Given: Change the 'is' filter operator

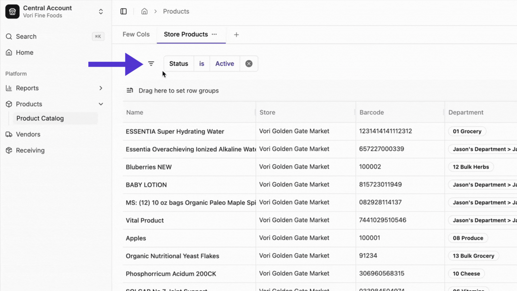Looking at the screenshot, I should point(202,64).
